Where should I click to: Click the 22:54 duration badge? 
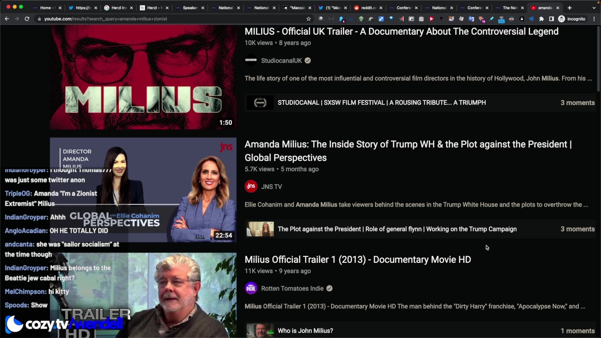click(223, 235)
